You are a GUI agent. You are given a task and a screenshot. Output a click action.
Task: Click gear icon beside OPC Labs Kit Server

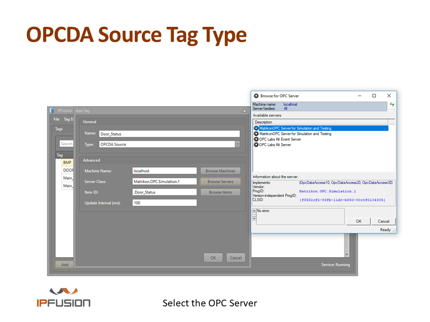coord(256,144)
